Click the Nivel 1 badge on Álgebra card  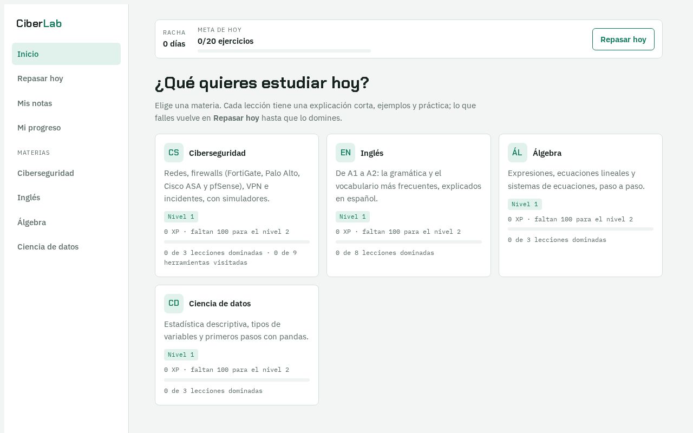point(525,204)
